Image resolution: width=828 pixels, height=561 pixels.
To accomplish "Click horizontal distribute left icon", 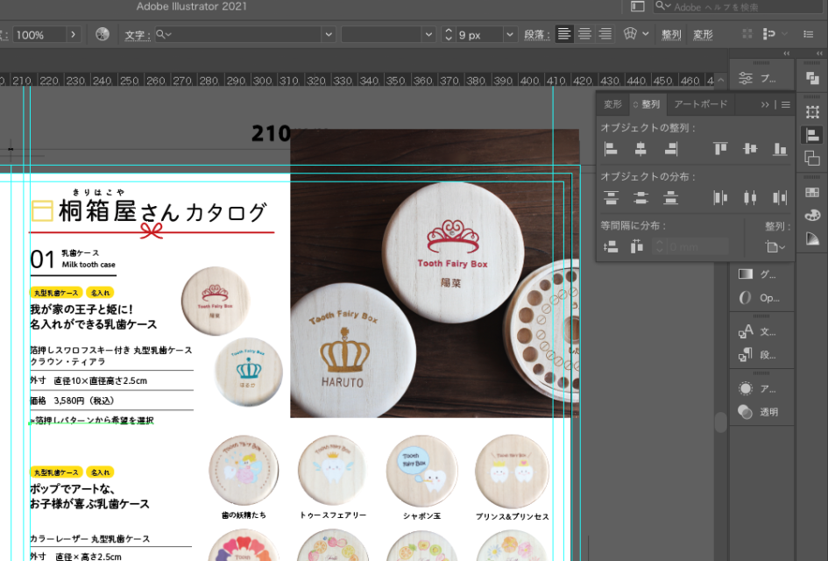I will click(720, 198).
